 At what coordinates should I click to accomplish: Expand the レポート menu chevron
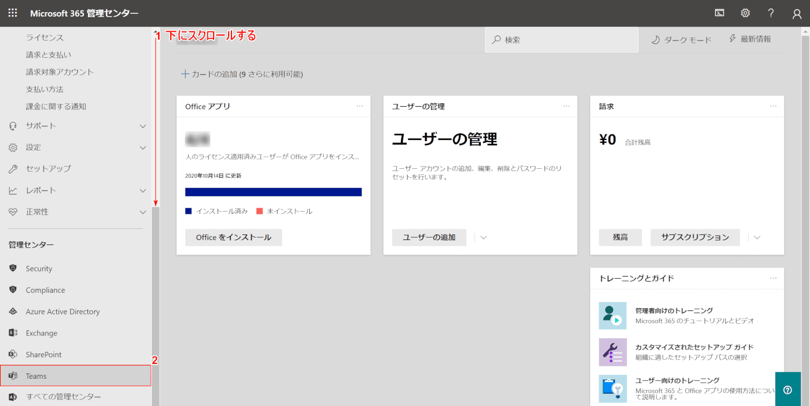coord(143,191)
